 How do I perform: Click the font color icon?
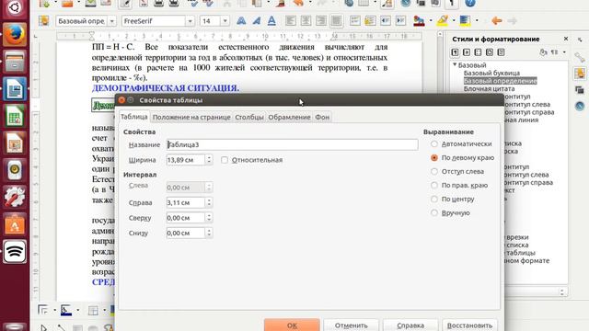pyautogui.click(x=419, y=20)
